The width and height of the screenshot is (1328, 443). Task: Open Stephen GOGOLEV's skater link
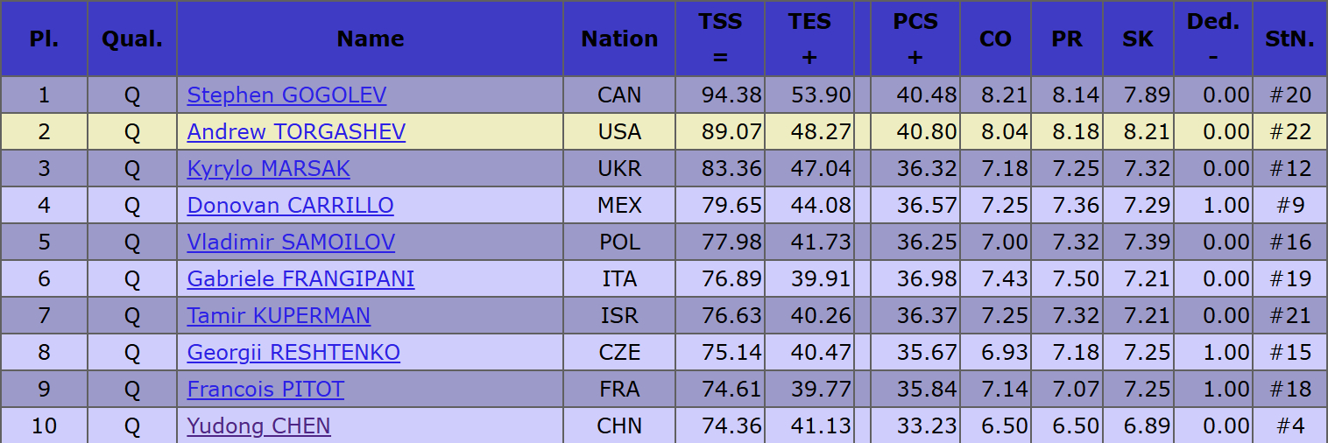pos(286,95)
